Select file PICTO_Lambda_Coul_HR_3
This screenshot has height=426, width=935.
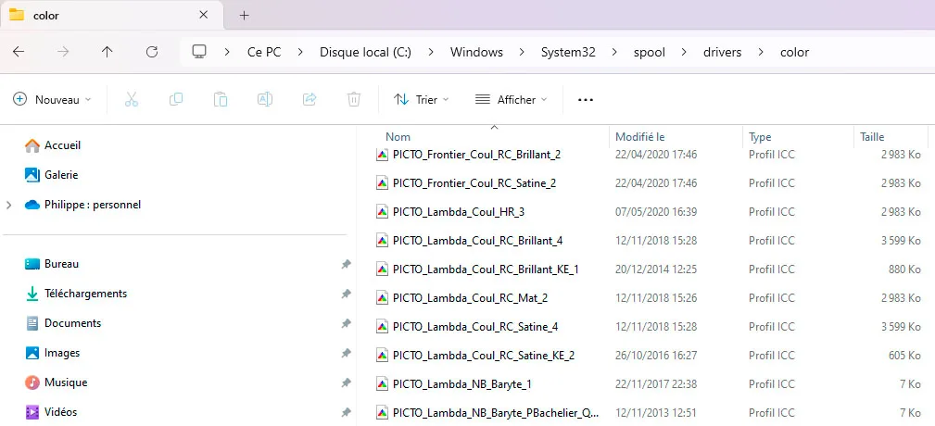pos(458,212)
